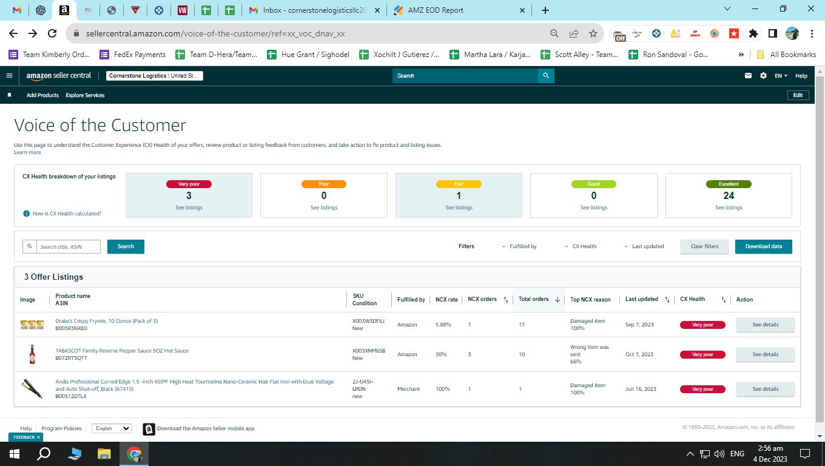Viewport: 825px width, 466px height.
Task: Open a new browser tab
Action: point(545,10)
